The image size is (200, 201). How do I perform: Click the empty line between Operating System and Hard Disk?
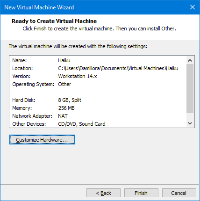[98, 92]
